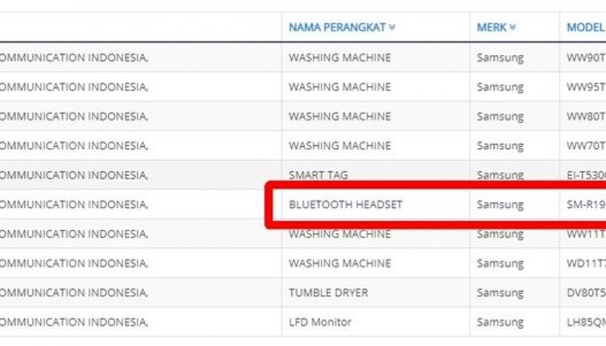Click the model starting with EI-T53
This screenshot has height=346, width=606.
586,175
